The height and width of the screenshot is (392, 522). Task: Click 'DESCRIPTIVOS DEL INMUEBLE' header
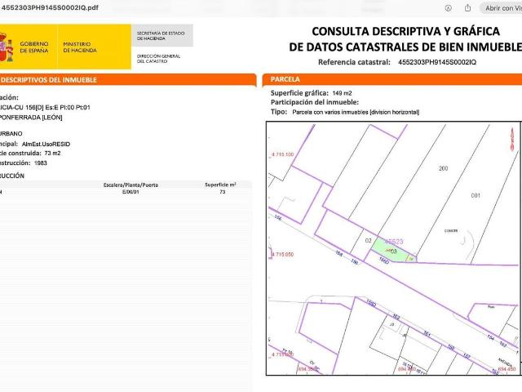point(49,80)
